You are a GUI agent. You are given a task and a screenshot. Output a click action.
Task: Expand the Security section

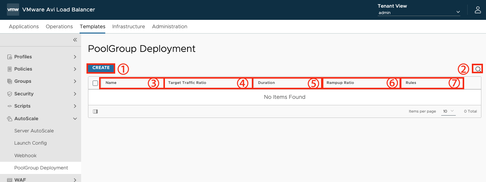[x=75, y=94]
